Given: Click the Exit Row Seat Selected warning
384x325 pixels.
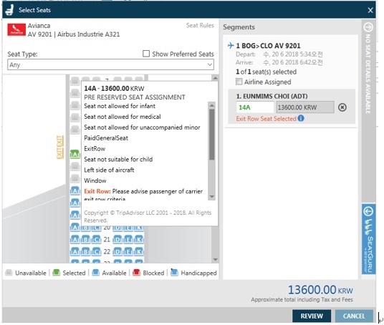Looking at the screenshot, I should (x=267, y=119).
